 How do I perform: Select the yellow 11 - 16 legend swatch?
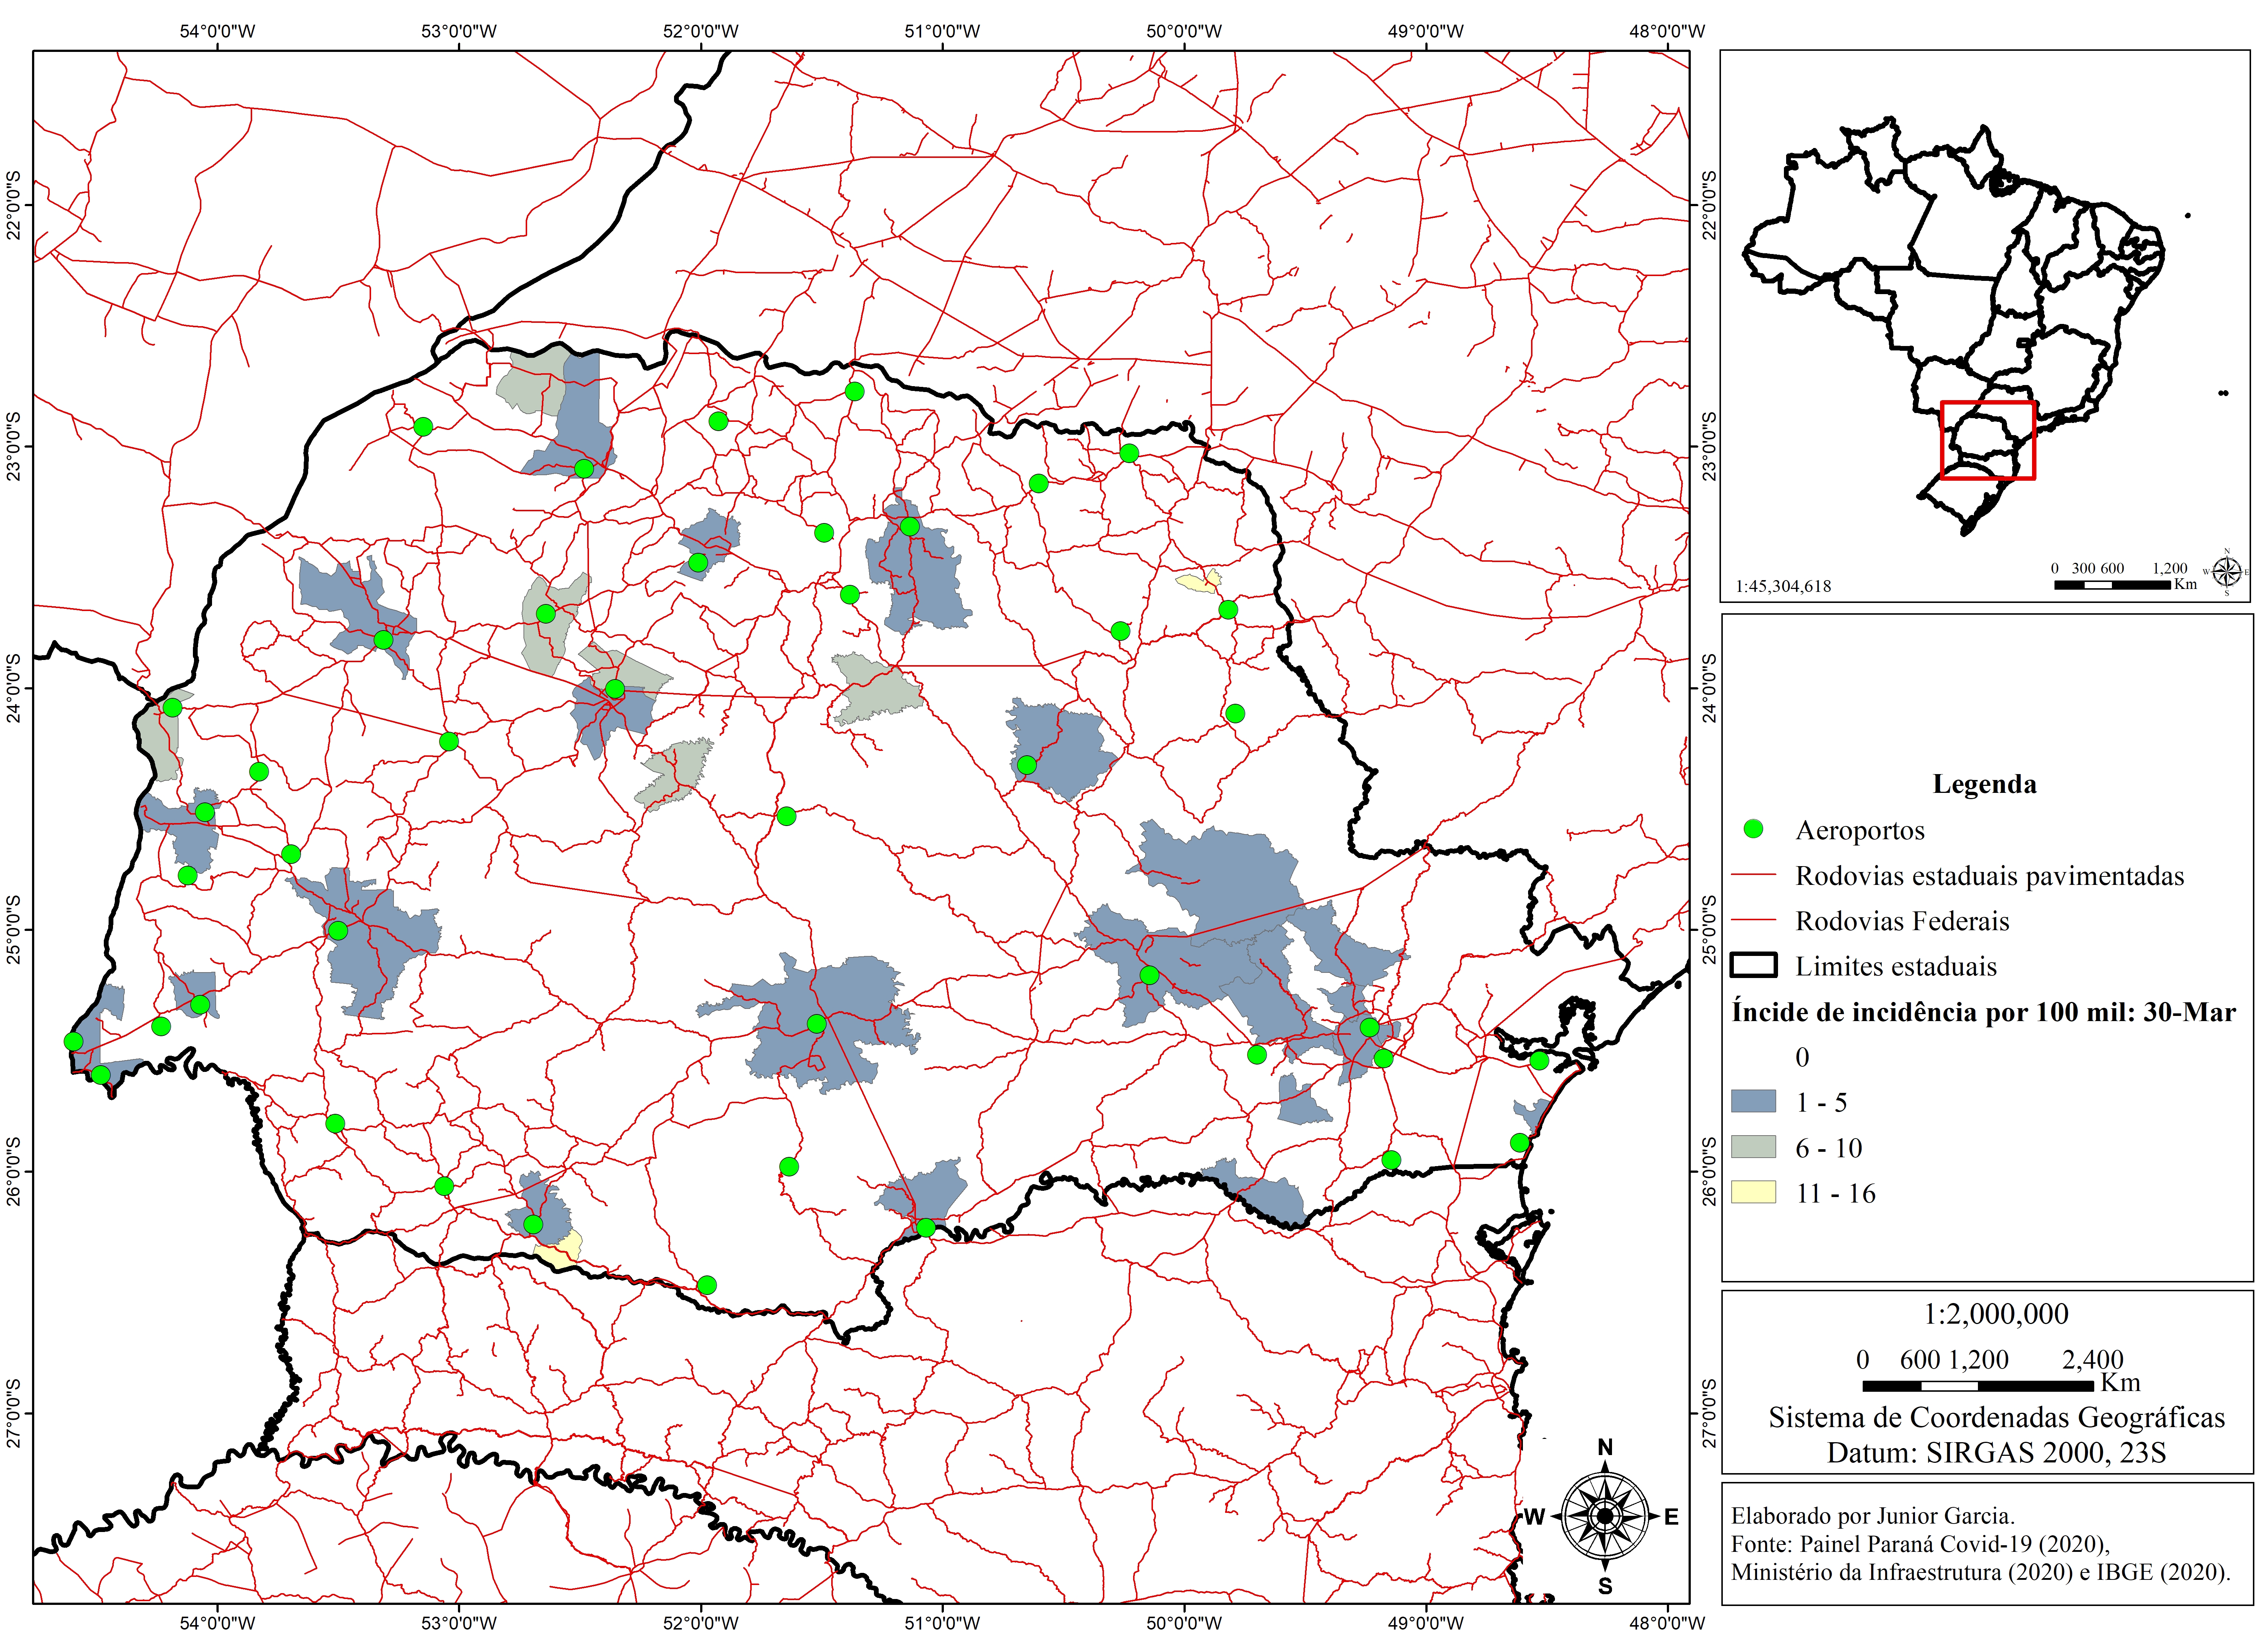pos(1753,1191)
